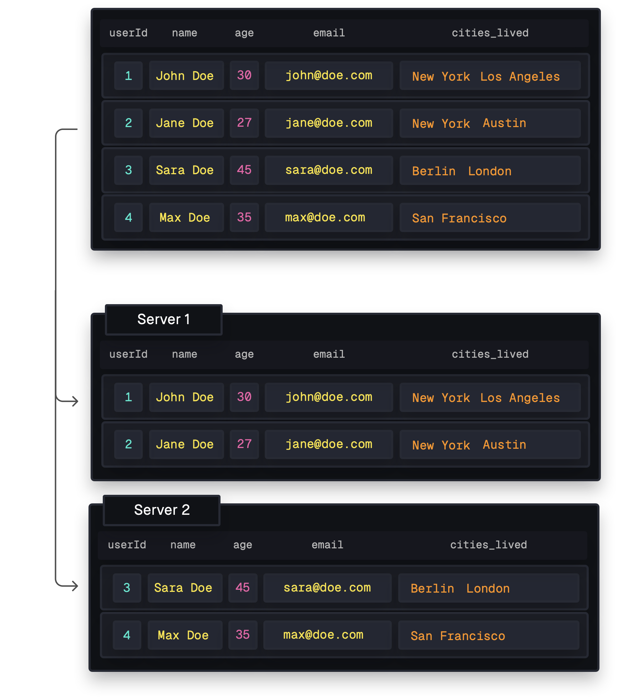Viewport: 618px width, 699px height.
Task: Select John Doe name cell in Server 1 table
Action: pos(186,397)
